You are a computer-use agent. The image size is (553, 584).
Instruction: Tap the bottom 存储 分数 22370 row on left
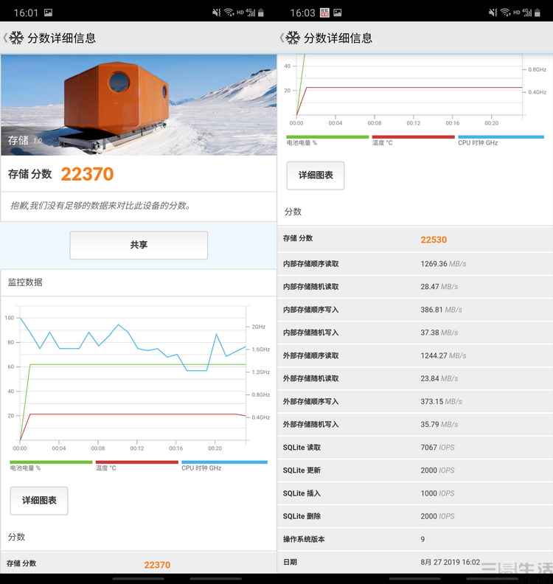139,563
